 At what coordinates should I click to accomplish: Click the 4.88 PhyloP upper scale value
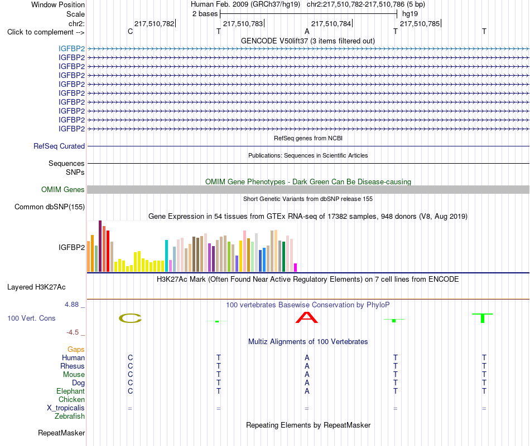point(71,305)
